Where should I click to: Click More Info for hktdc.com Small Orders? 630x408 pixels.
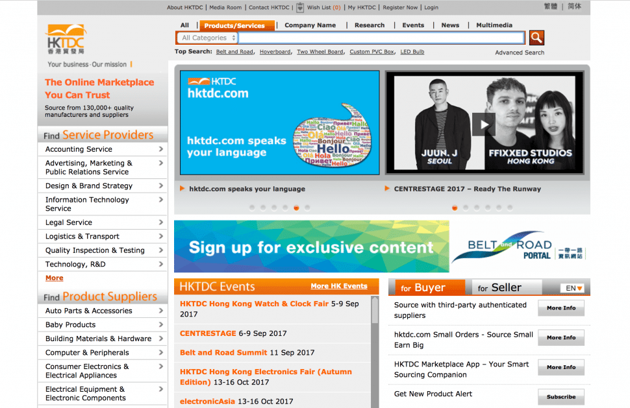coord(561,338)
